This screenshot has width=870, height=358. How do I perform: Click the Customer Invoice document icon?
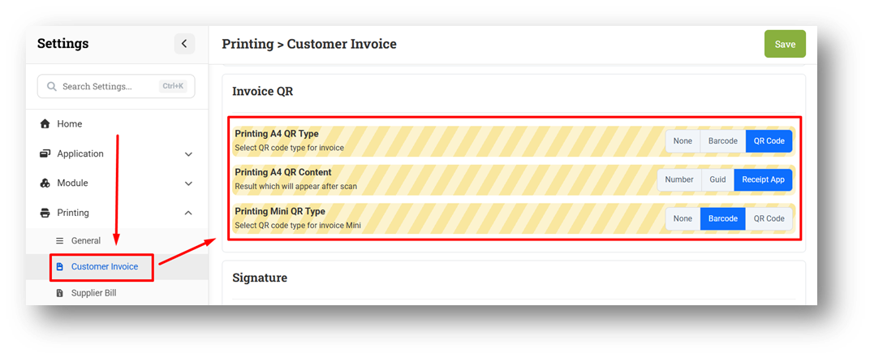click(x=59, y=266)
